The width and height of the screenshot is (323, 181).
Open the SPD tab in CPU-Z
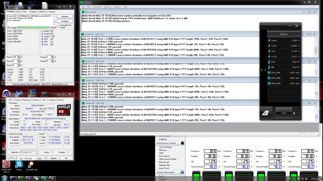pyautogui.click(x=44, y=100)
